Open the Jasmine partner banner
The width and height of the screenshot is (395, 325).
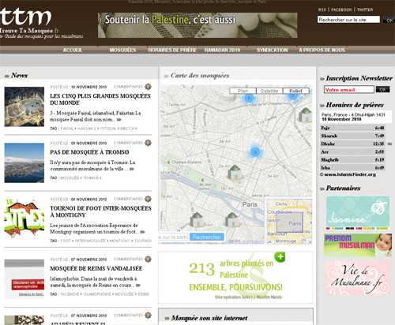click(358, 213)
